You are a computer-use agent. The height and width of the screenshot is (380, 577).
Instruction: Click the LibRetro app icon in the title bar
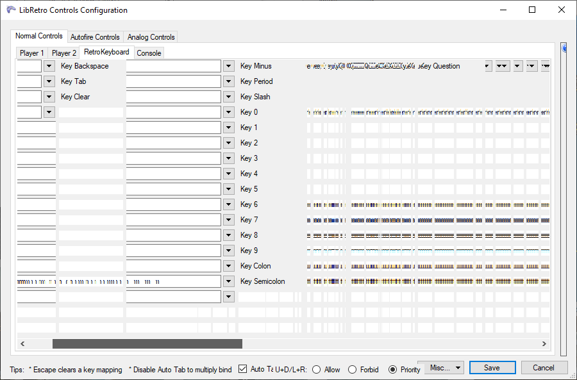[x=11, y=10]
